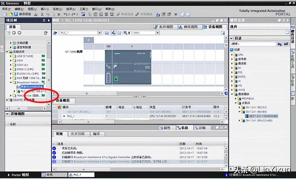The width and height of the screenshot is (296, 179).
Task: Click the Update accessible devices node icon
Action: coord(18,87)
